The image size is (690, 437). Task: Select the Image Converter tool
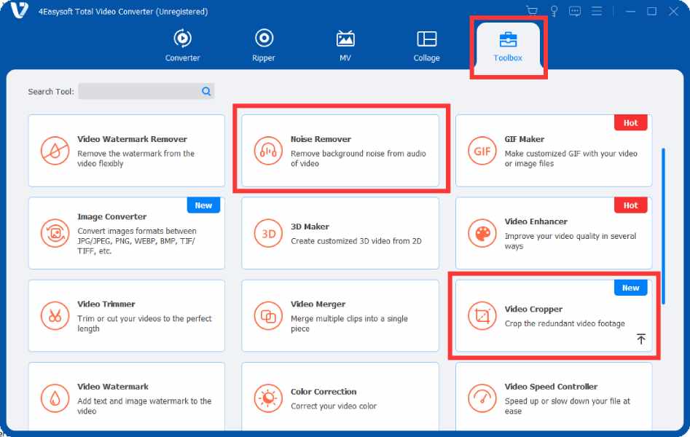click(127, 233)
